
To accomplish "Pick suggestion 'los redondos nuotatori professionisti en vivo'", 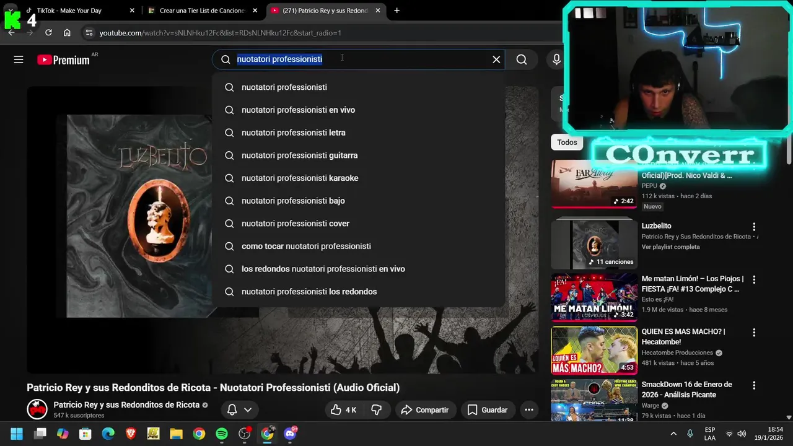I will coord(358,269).
